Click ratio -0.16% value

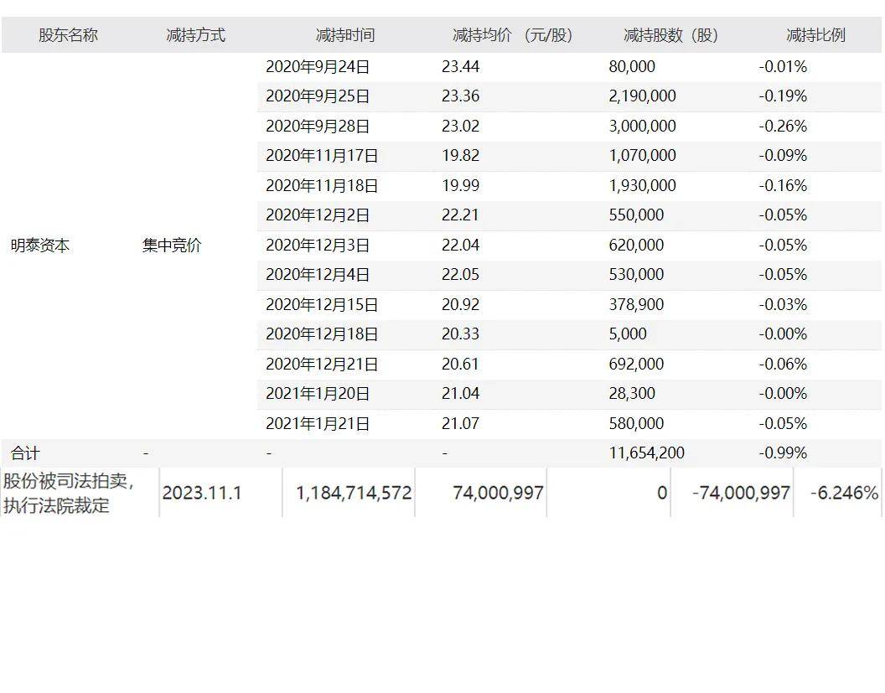[783, 185]
